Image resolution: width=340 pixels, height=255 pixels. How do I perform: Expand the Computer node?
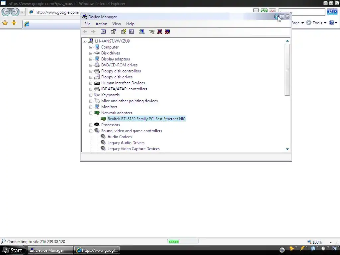point(91,47)
